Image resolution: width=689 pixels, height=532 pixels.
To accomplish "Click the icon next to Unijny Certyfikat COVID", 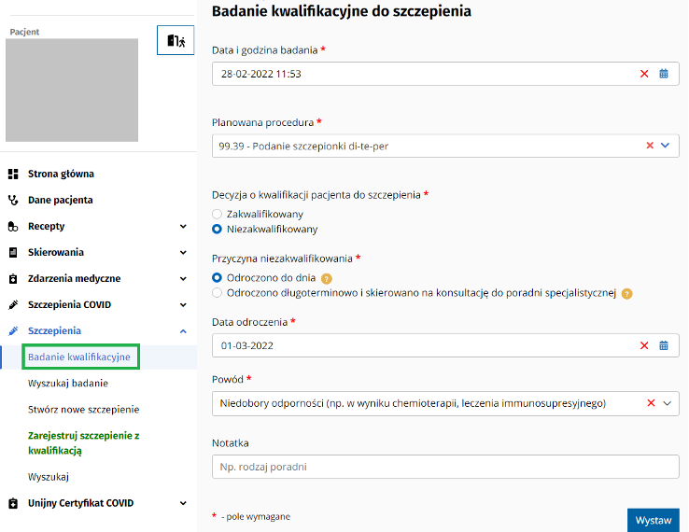I will (13, 503).
